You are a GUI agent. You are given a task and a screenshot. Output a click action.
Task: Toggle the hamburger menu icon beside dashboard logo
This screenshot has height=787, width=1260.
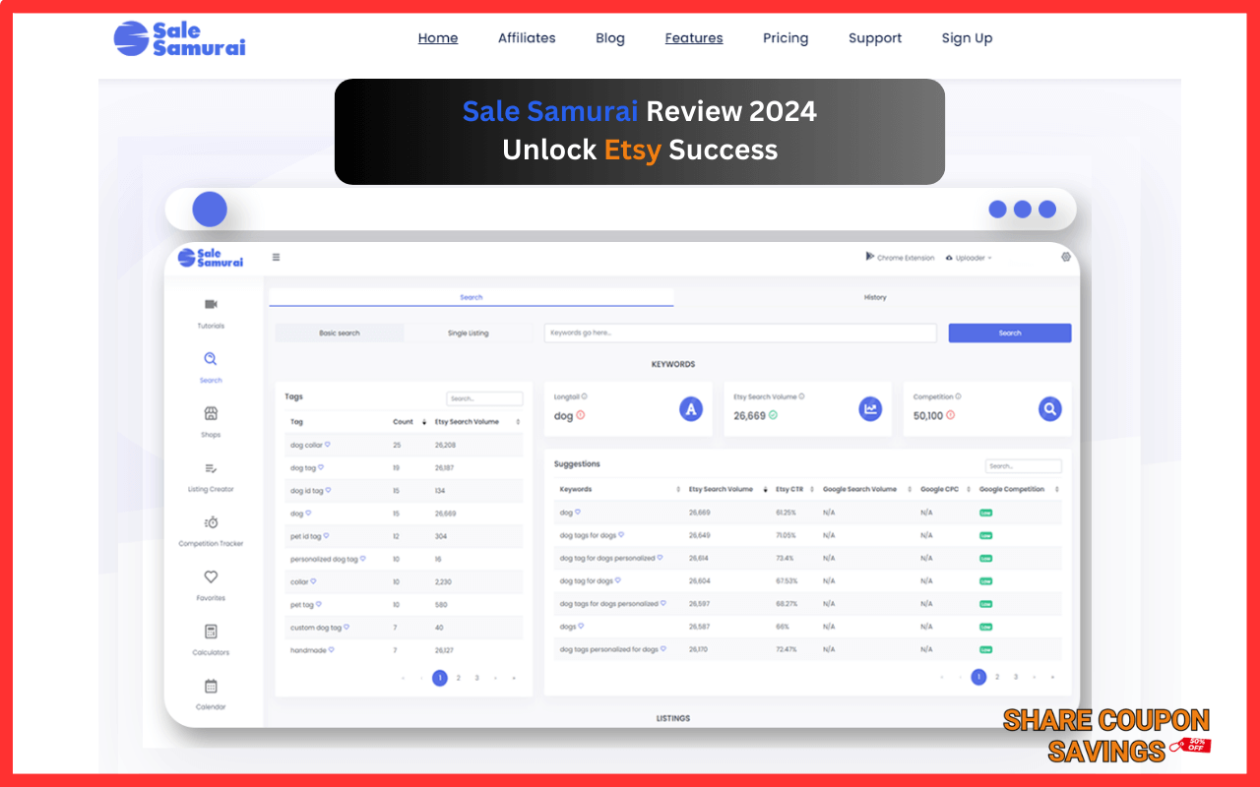point(276,258)
